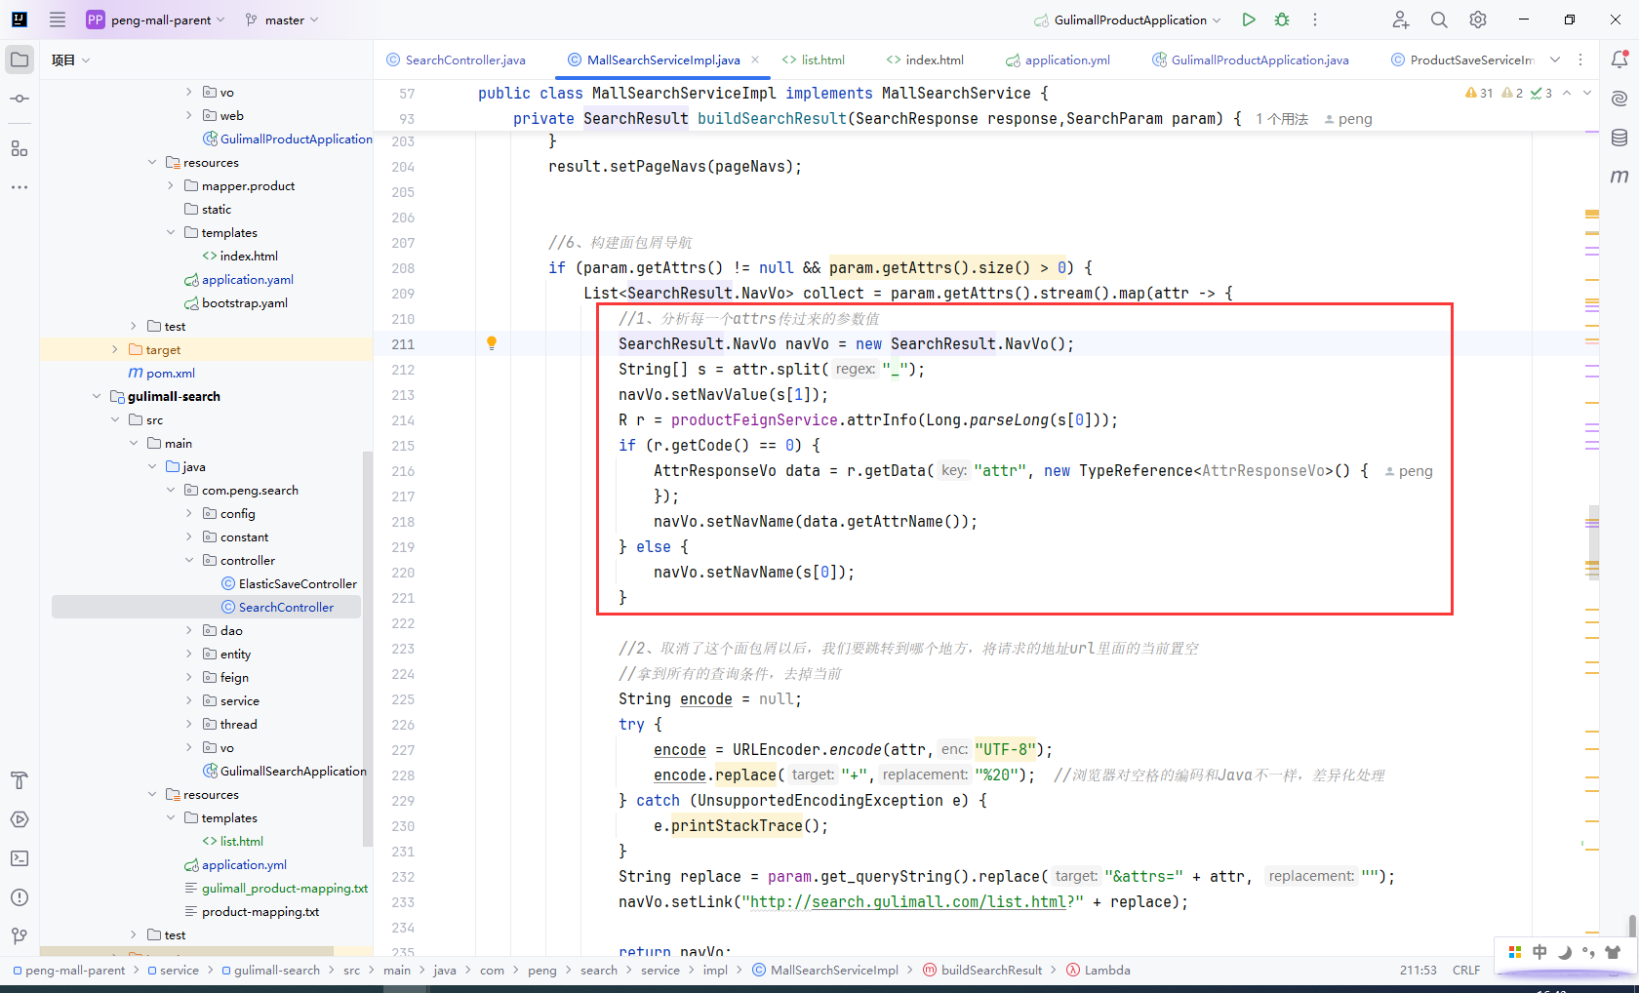Click the editor vertical scrollbar thumb
Screen dimensions: 1639x993
(x=1593, y=542)
